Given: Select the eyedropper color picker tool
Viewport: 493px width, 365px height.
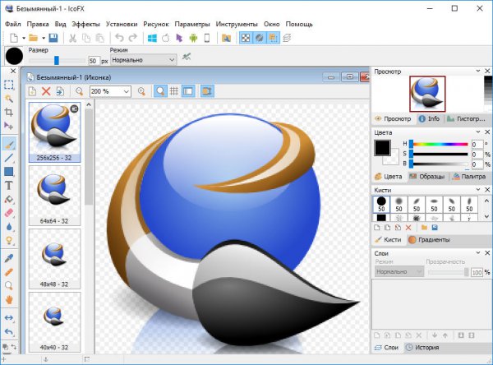Looking at the screenshot, I should tap(9, 258).
